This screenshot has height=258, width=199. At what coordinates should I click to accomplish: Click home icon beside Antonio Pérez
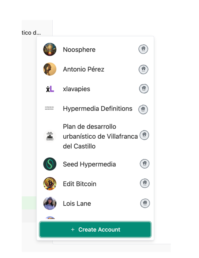click(143, 69)
